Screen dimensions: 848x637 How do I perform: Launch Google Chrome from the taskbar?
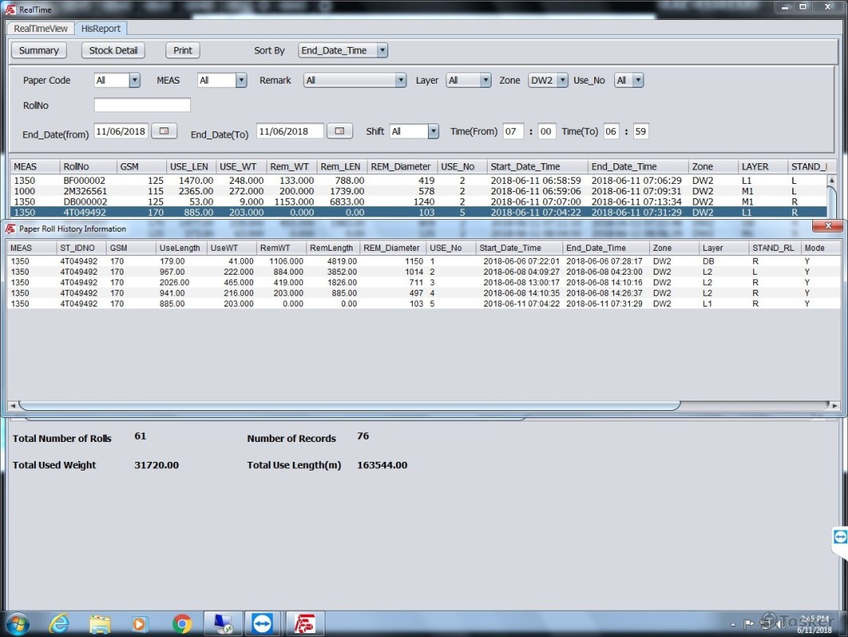pos(181,623)
